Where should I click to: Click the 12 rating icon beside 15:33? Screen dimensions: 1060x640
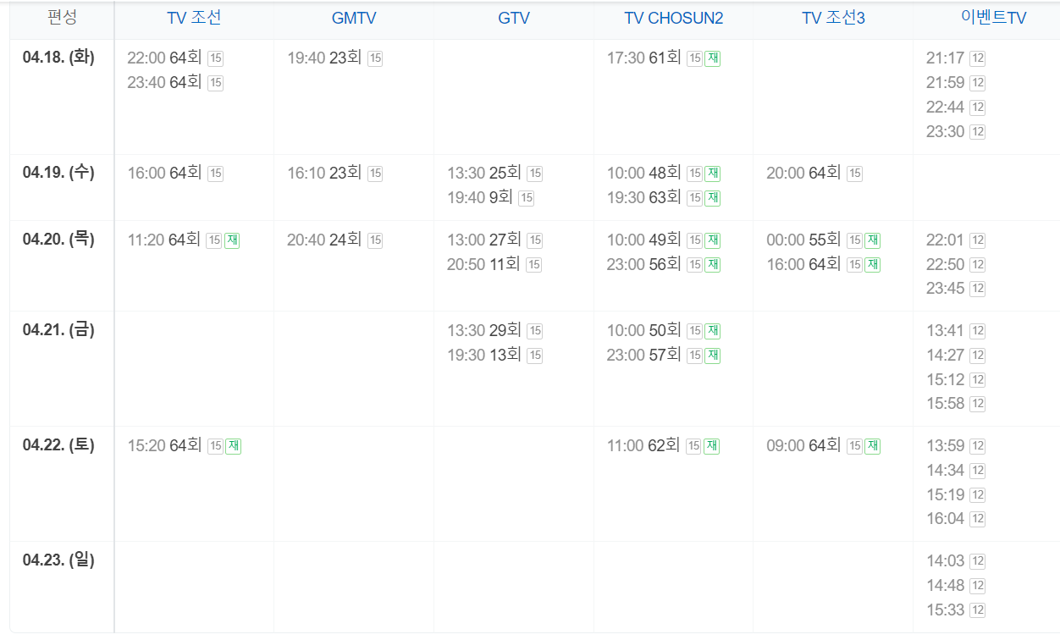click(x=977, y=610)
